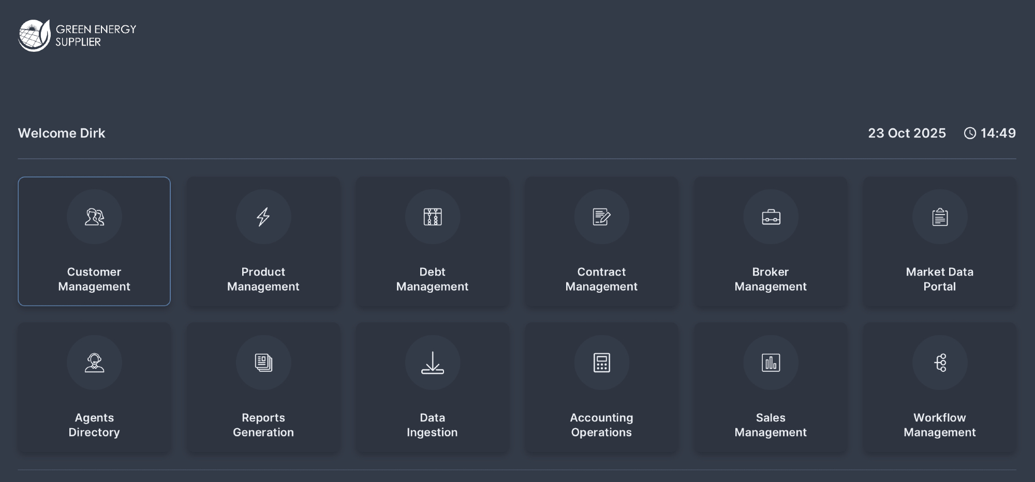Click the clock icon beside the time
This screenshot has height=482, width=1035.
(970, 133)
